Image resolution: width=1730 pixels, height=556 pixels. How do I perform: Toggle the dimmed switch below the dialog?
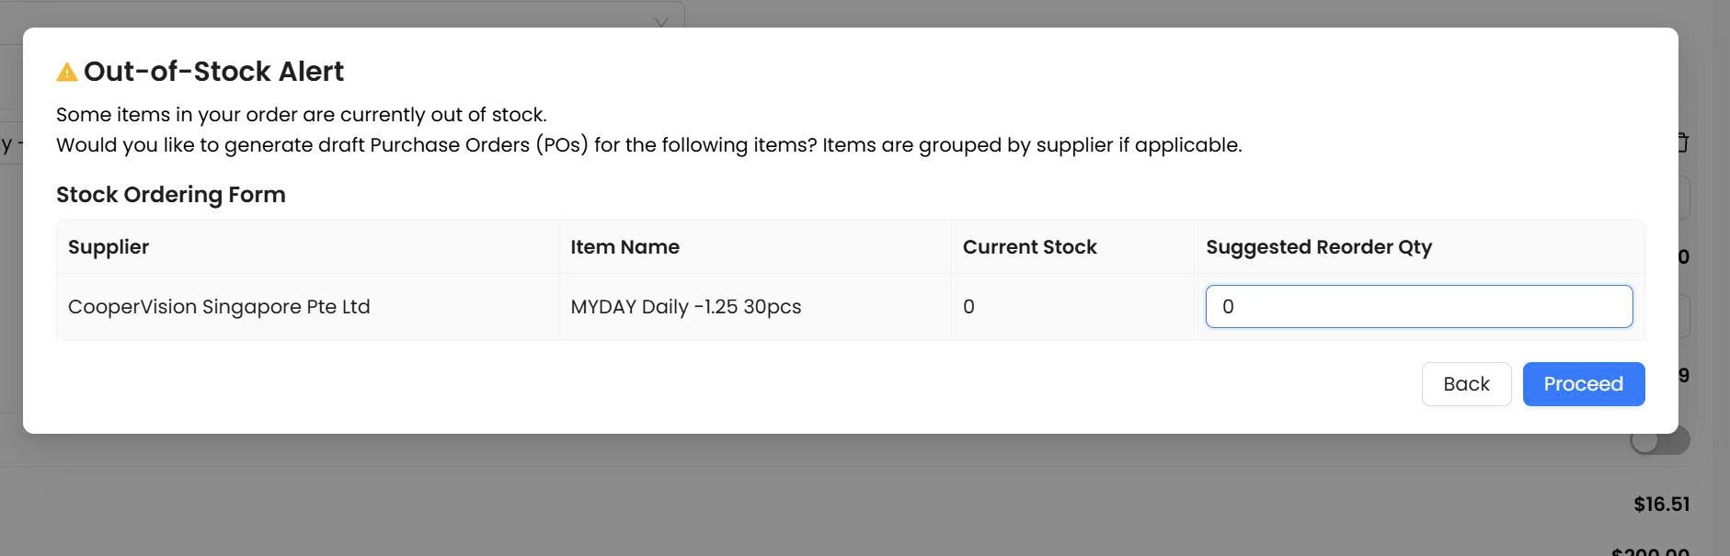pyautogui.click(x=1660, y=442)
